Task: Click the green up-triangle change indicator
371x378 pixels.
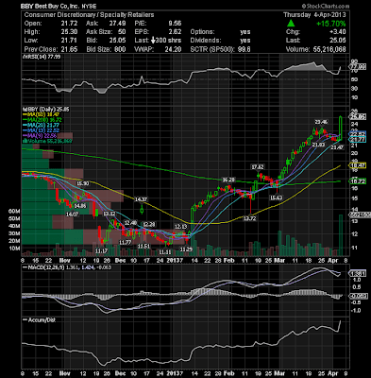Action: click(x=291, y=24)
